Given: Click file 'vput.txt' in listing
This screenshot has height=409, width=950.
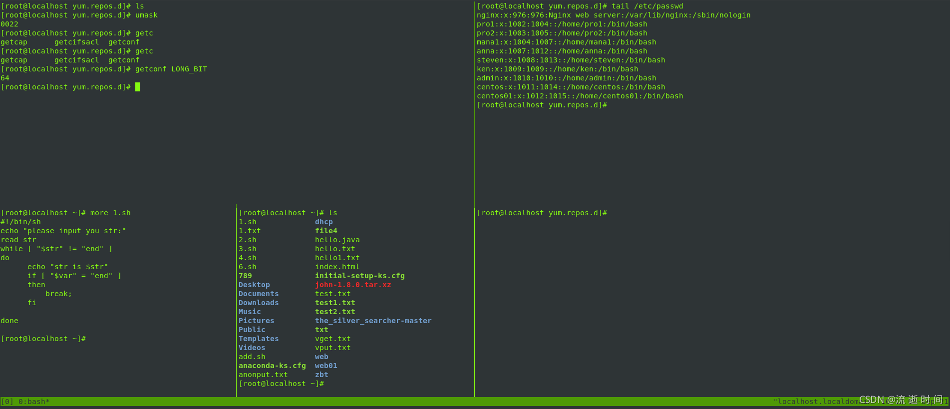Looking at the screenshot, I should [x=333, y=348].
